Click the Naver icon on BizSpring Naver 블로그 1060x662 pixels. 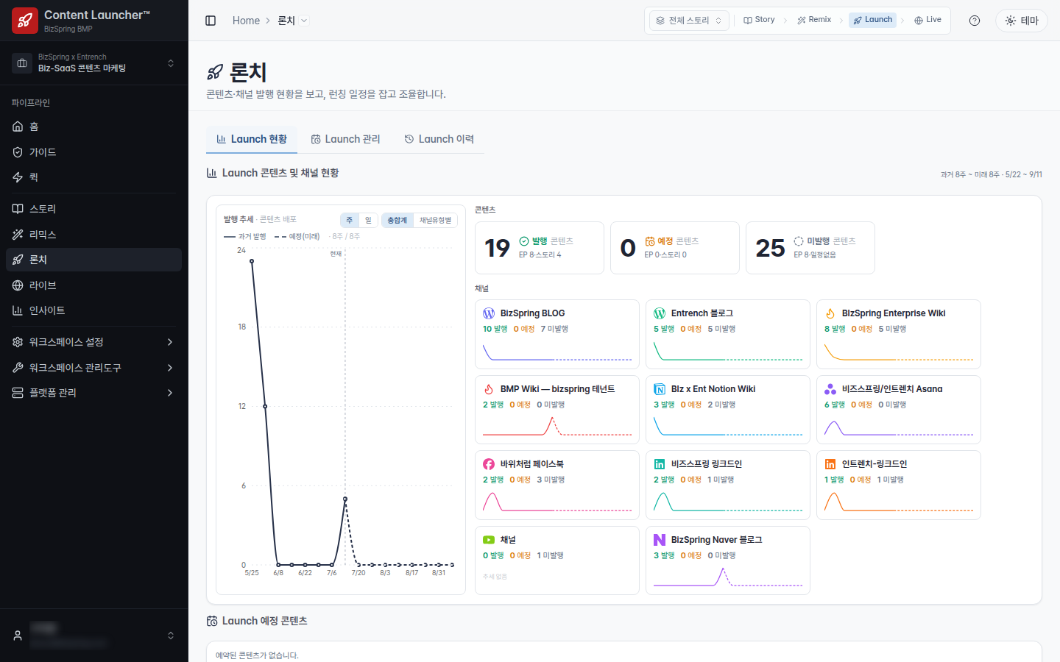pyautogui.click(x=660, y=540)
